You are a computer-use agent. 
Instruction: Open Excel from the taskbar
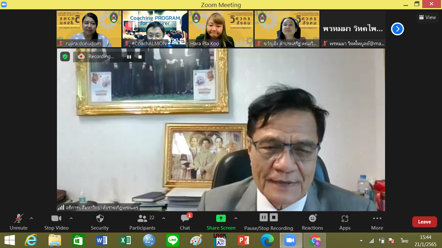(126, 240)
